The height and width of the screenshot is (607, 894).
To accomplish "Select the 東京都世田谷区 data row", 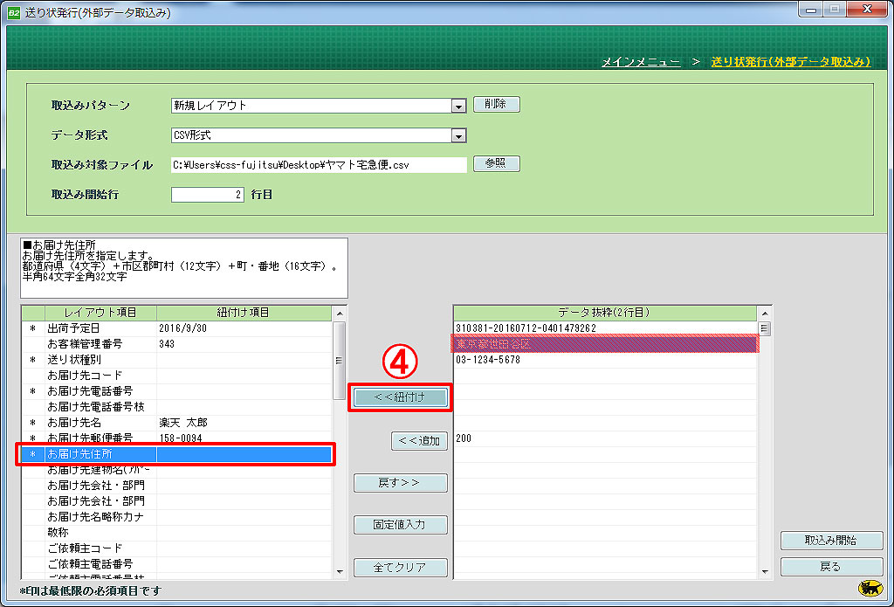I will 602,344.
